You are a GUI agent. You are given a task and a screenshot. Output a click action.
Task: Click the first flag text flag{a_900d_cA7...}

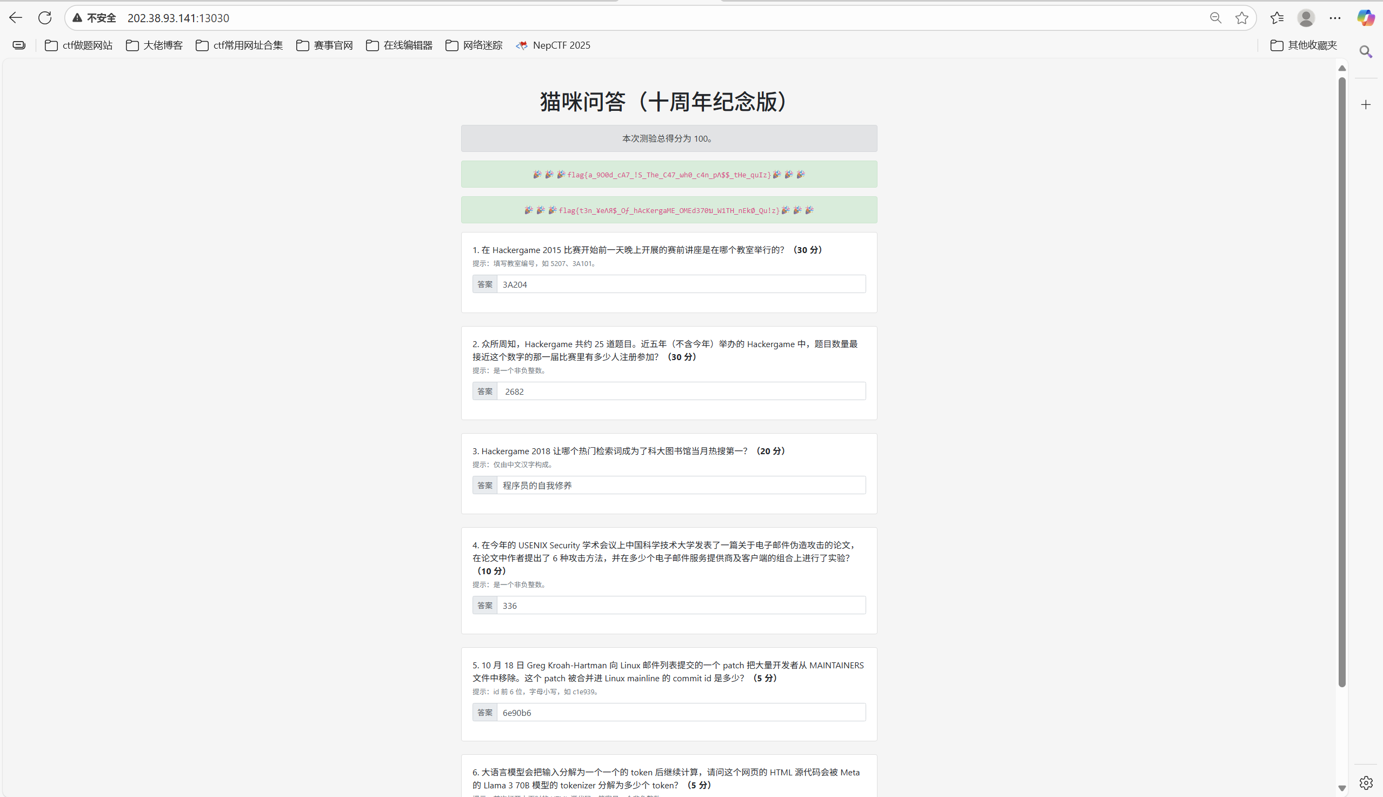[x=669, y=175]
